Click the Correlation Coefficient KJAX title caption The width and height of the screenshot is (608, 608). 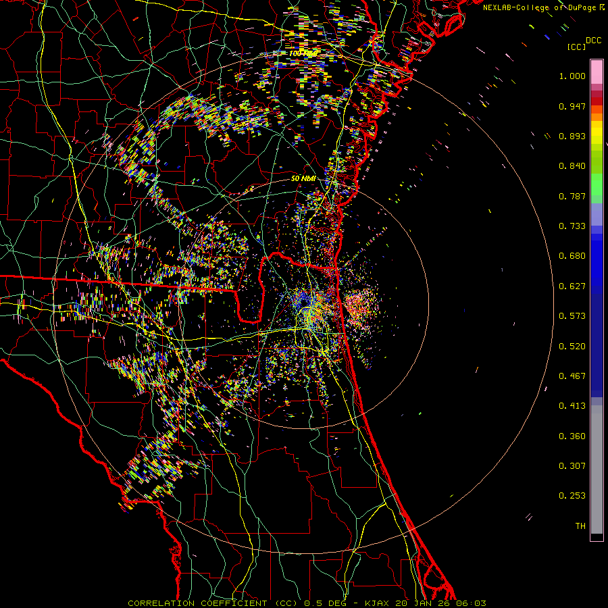coord(307,603)
